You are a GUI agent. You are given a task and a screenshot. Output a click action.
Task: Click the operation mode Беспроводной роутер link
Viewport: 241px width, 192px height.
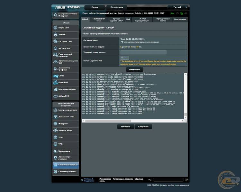pos(106,13)
